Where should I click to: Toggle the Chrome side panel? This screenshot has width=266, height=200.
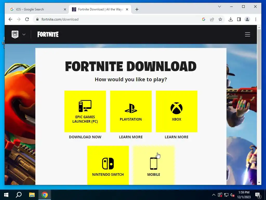point(239,19)
